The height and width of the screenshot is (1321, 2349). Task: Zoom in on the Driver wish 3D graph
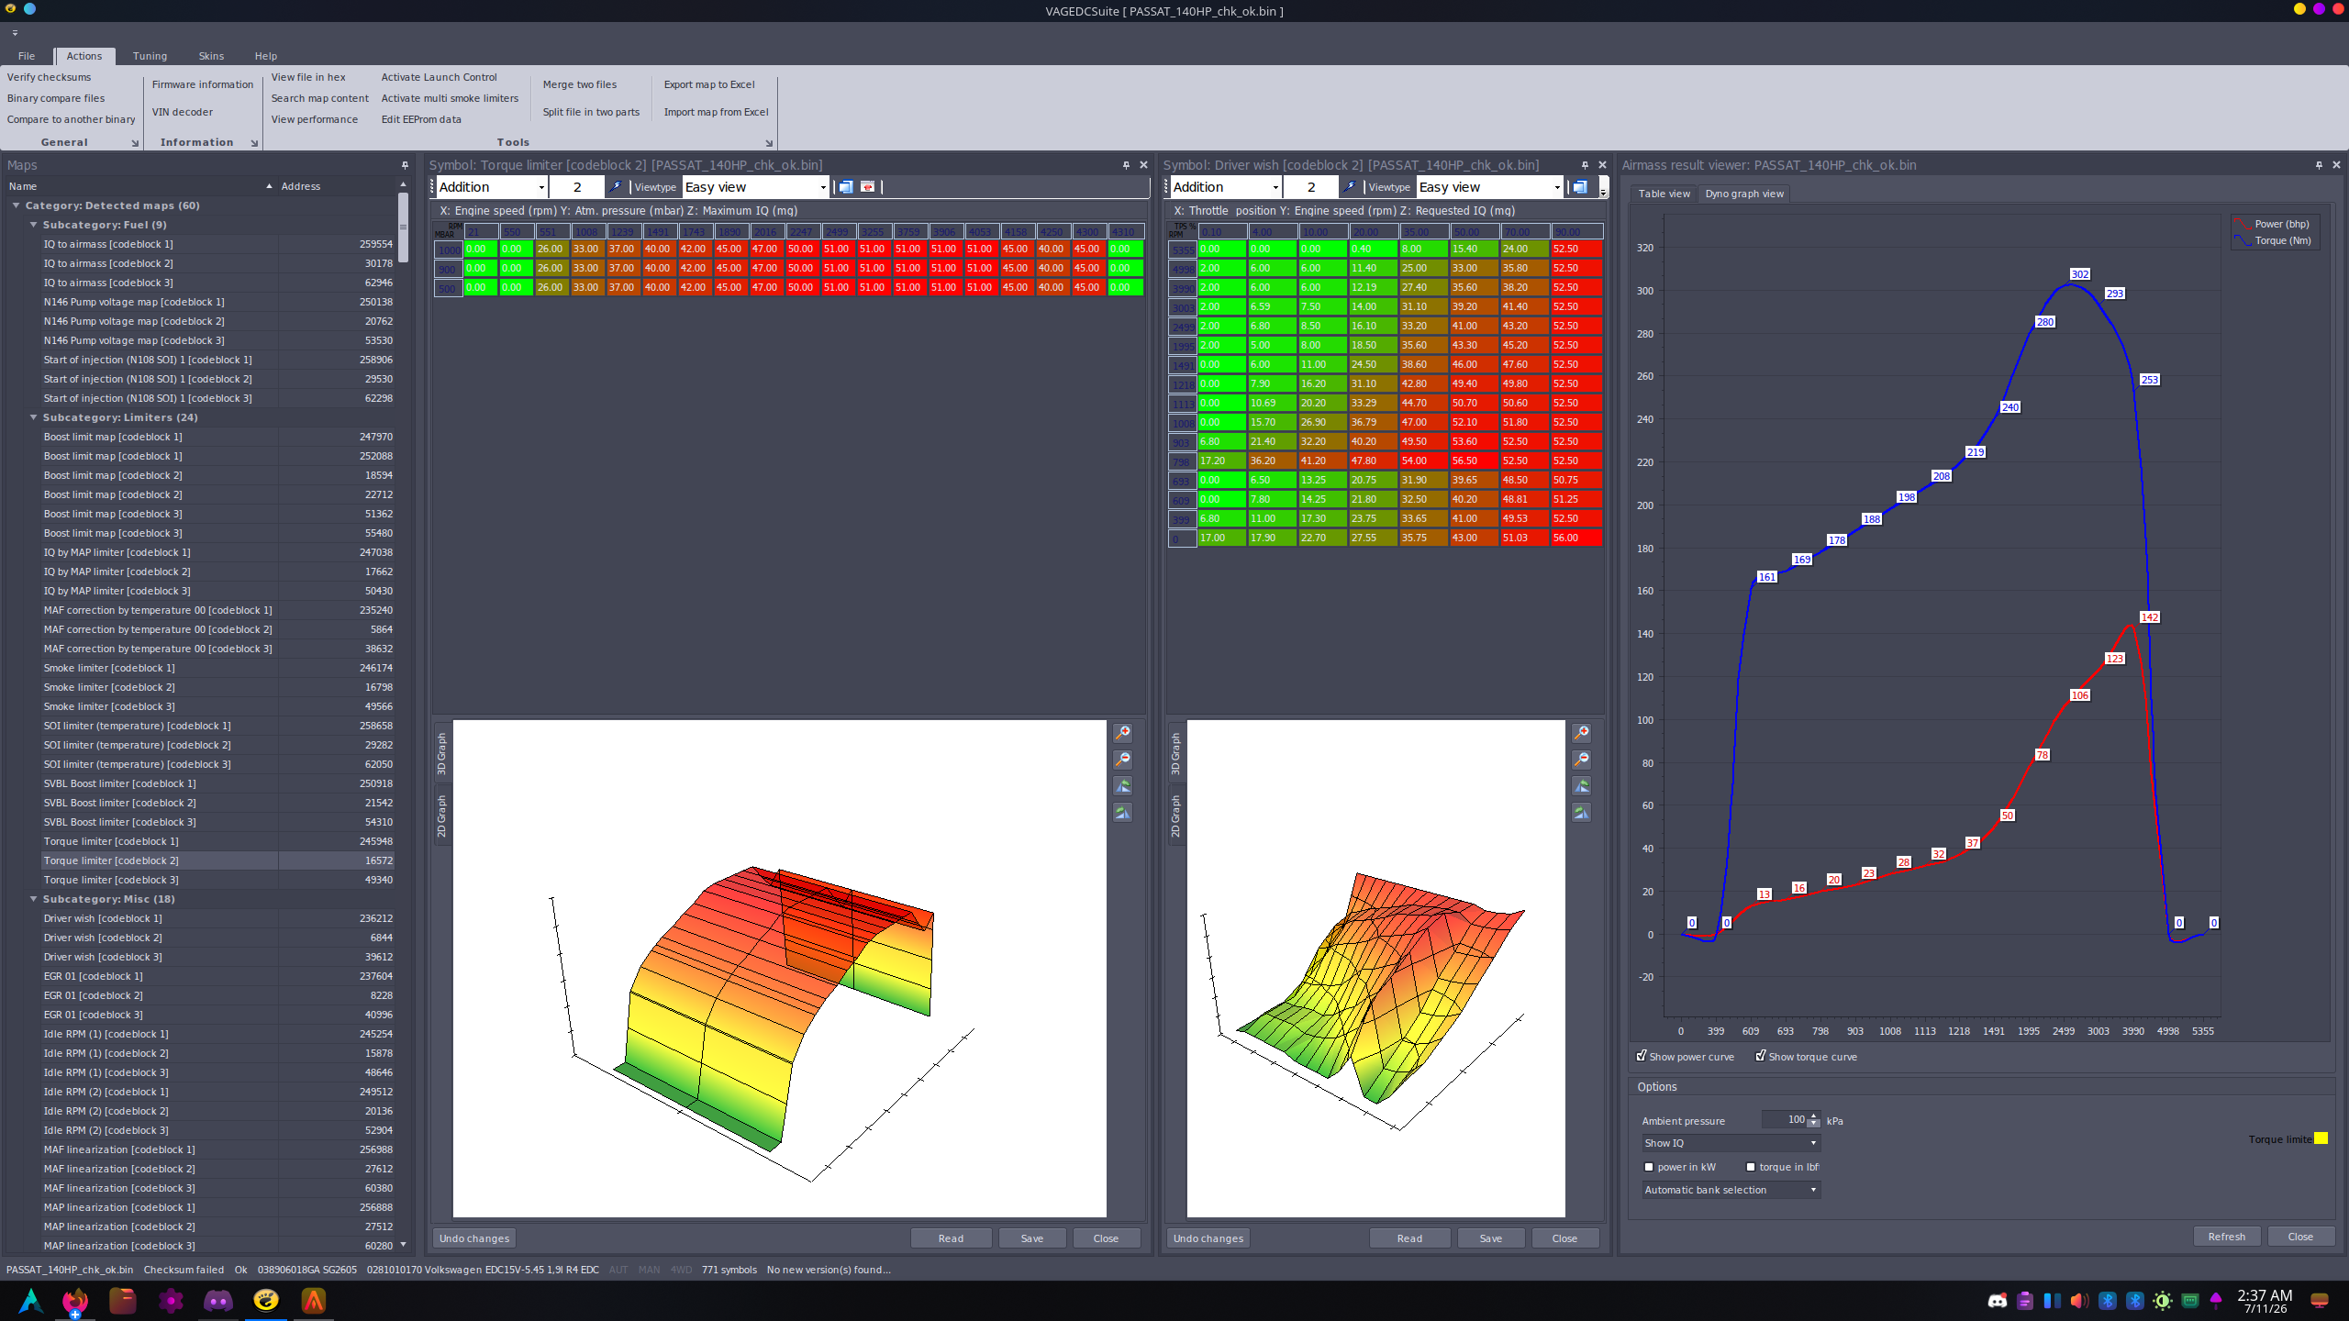click(x=1581, y=733)
